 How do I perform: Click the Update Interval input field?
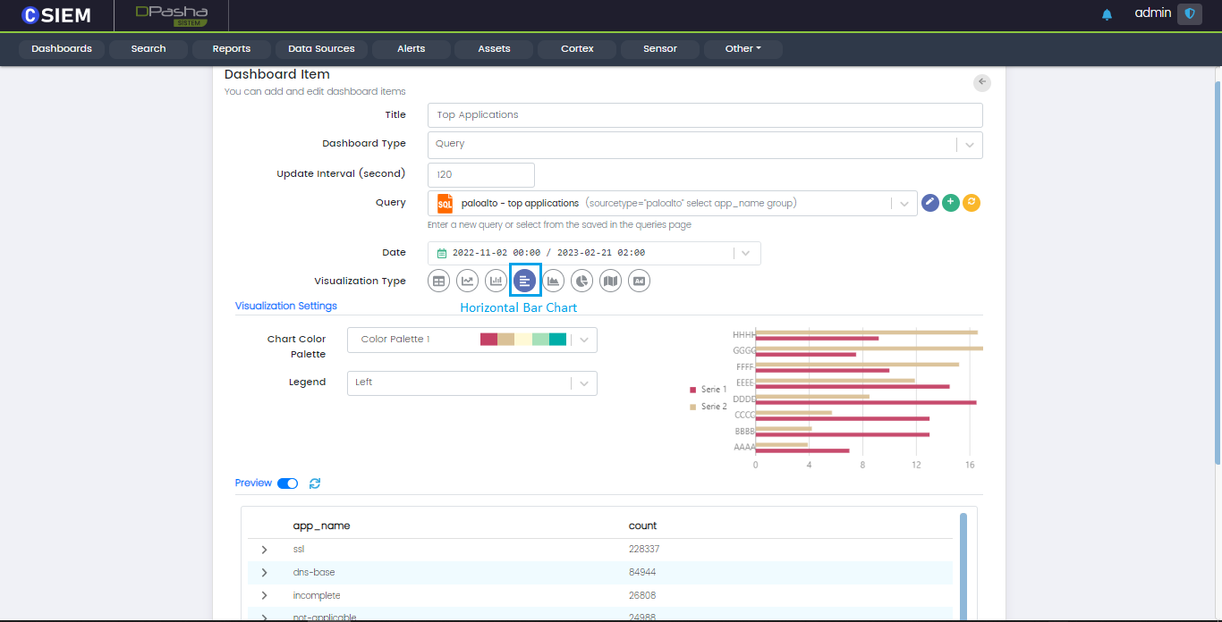[x=481, y=175]
